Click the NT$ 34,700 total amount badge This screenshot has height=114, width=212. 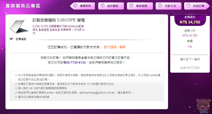pyautogui.click(x=190, y=22)
